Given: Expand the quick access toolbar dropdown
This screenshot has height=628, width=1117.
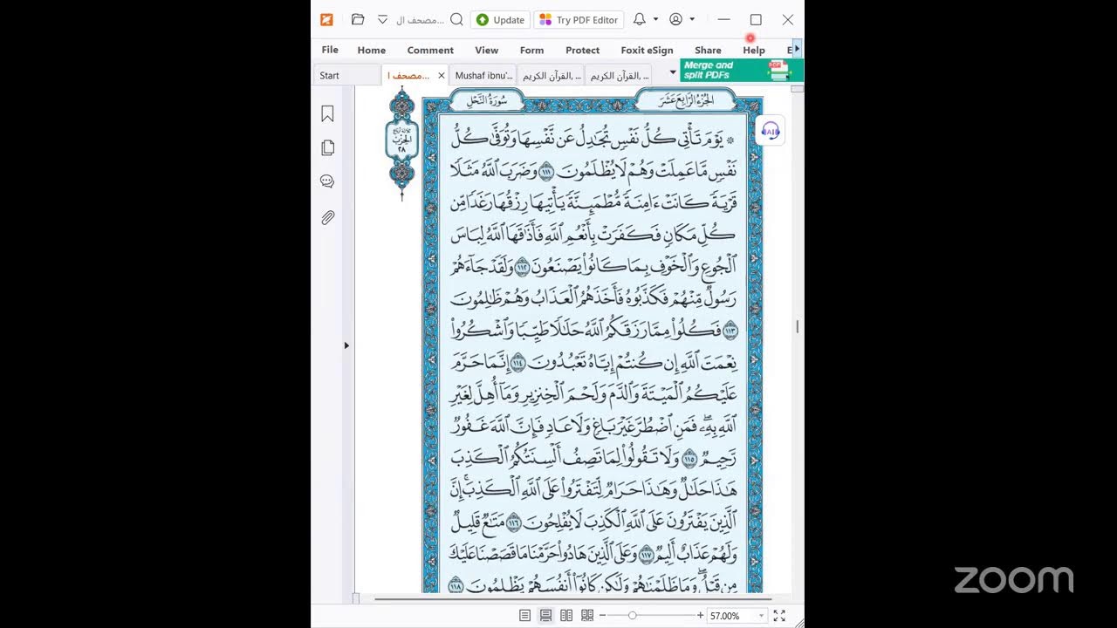Looking at the screenshot, I should (x=382, y=19).
